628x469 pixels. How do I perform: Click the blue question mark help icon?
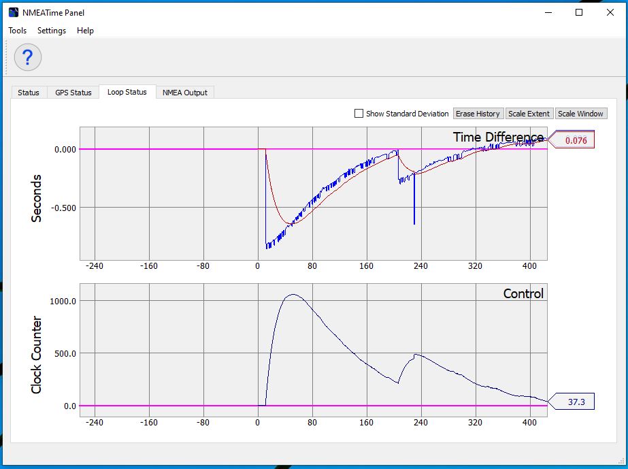click(x=28, y=57)
